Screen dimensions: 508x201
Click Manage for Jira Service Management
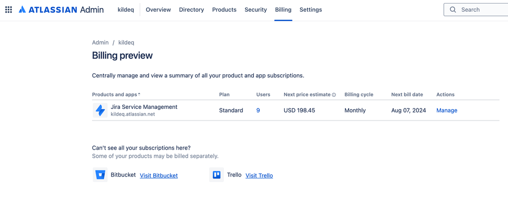[447, 110]
